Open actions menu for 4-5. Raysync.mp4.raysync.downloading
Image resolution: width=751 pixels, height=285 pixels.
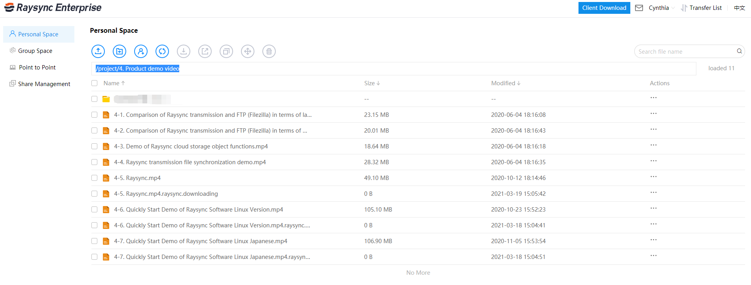pyautogui.click(x=653, y=193)
